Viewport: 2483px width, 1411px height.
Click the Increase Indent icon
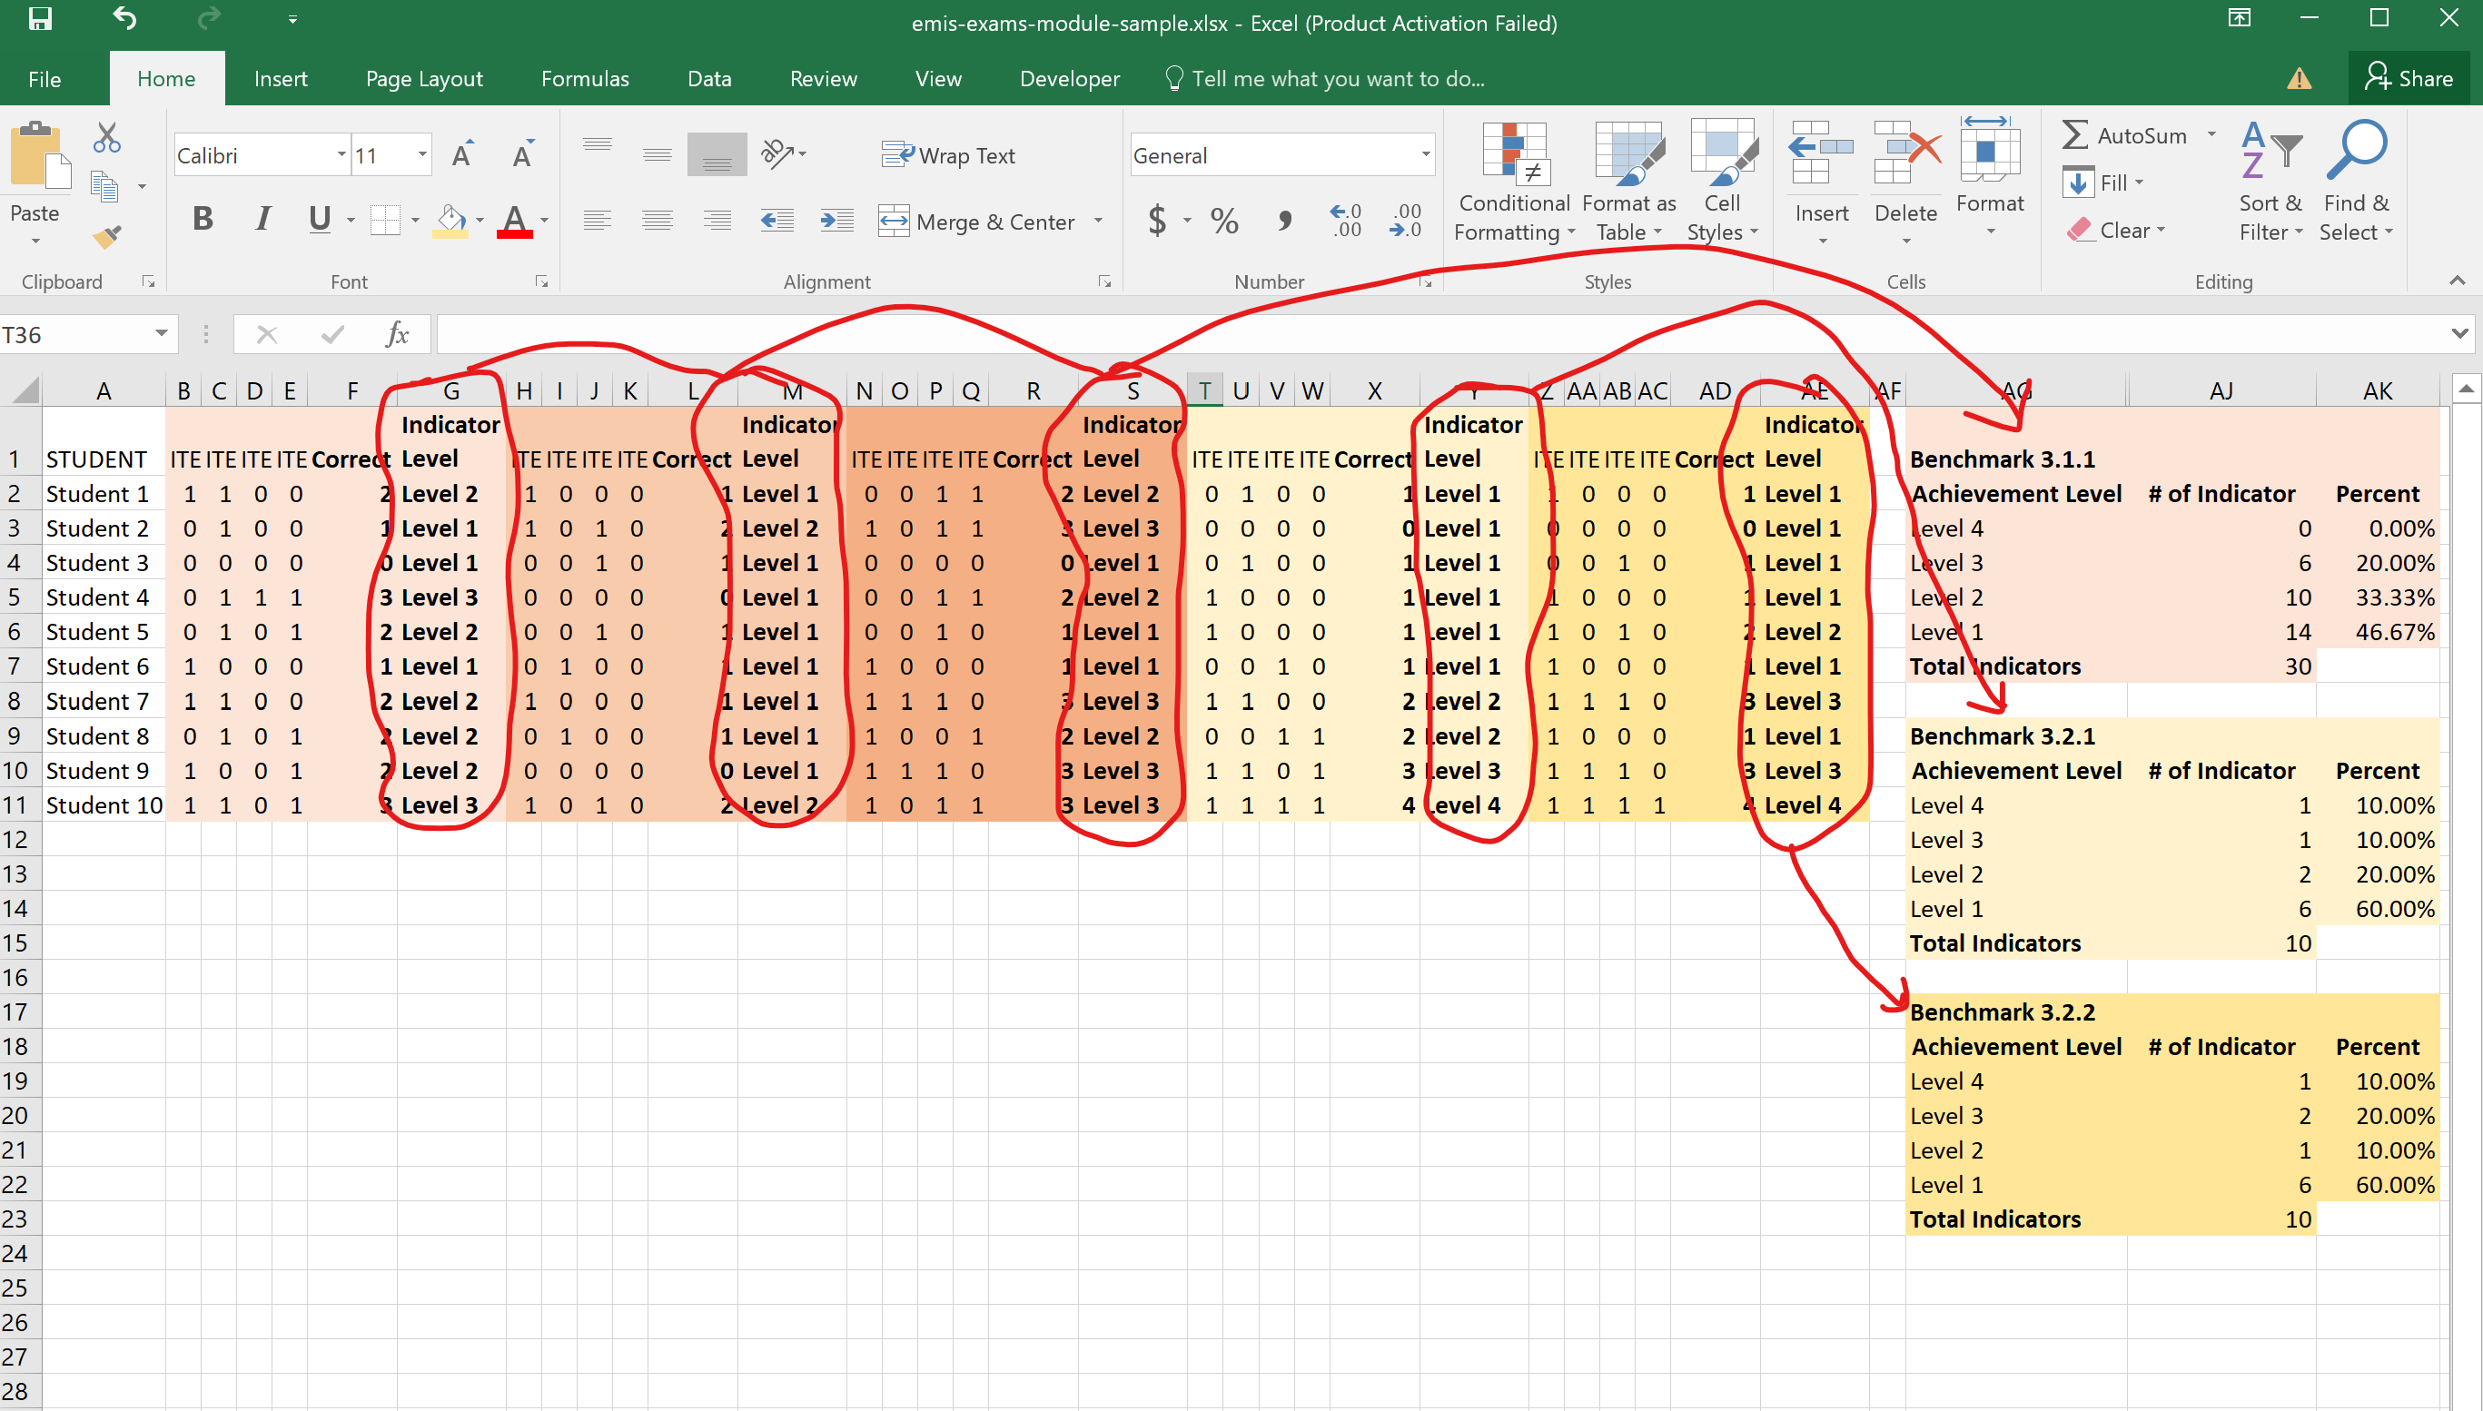click(836, 221)
